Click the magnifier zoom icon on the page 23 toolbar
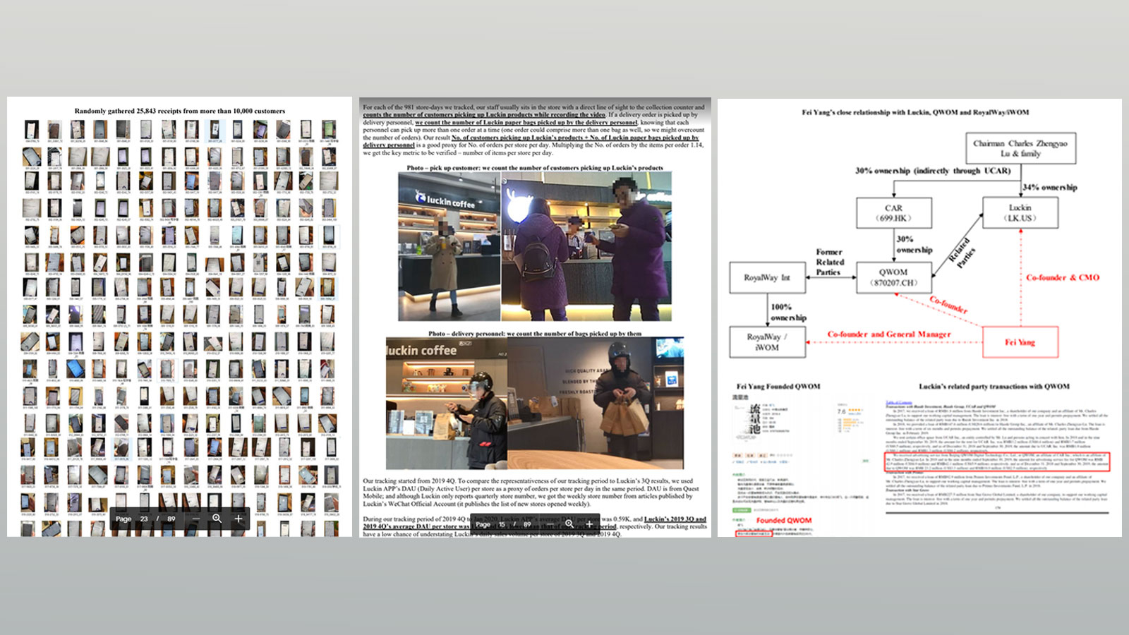Screen dimensions: 1129x635 [217, 519]
